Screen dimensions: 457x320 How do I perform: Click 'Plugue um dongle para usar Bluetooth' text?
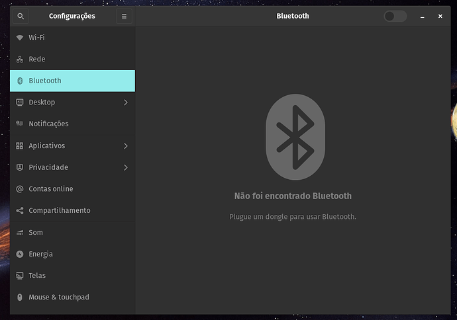click(293, 217)
